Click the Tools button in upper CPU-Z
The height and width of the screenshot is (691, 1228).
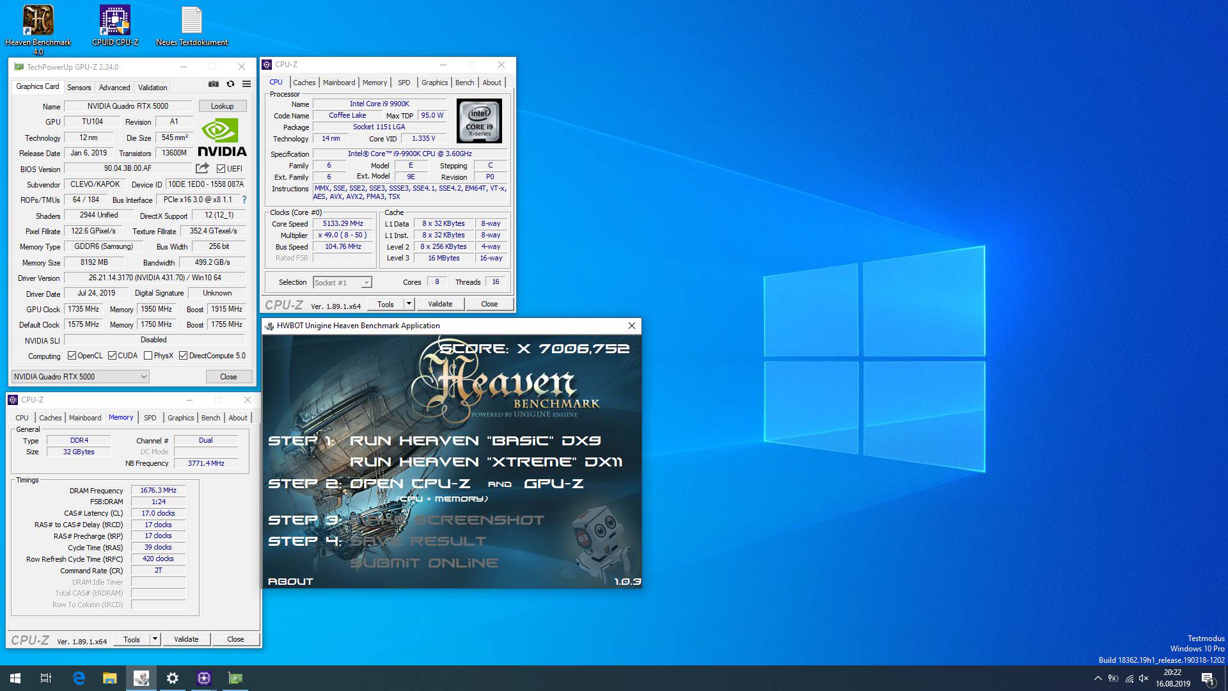pyautogui.click(x=386, y=304)
